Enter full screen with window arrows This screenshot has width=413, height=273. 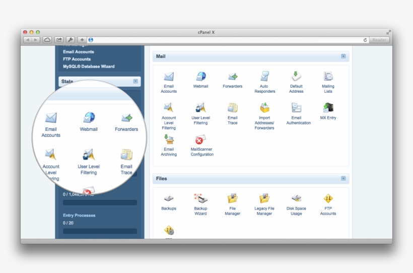click(388, 32)
